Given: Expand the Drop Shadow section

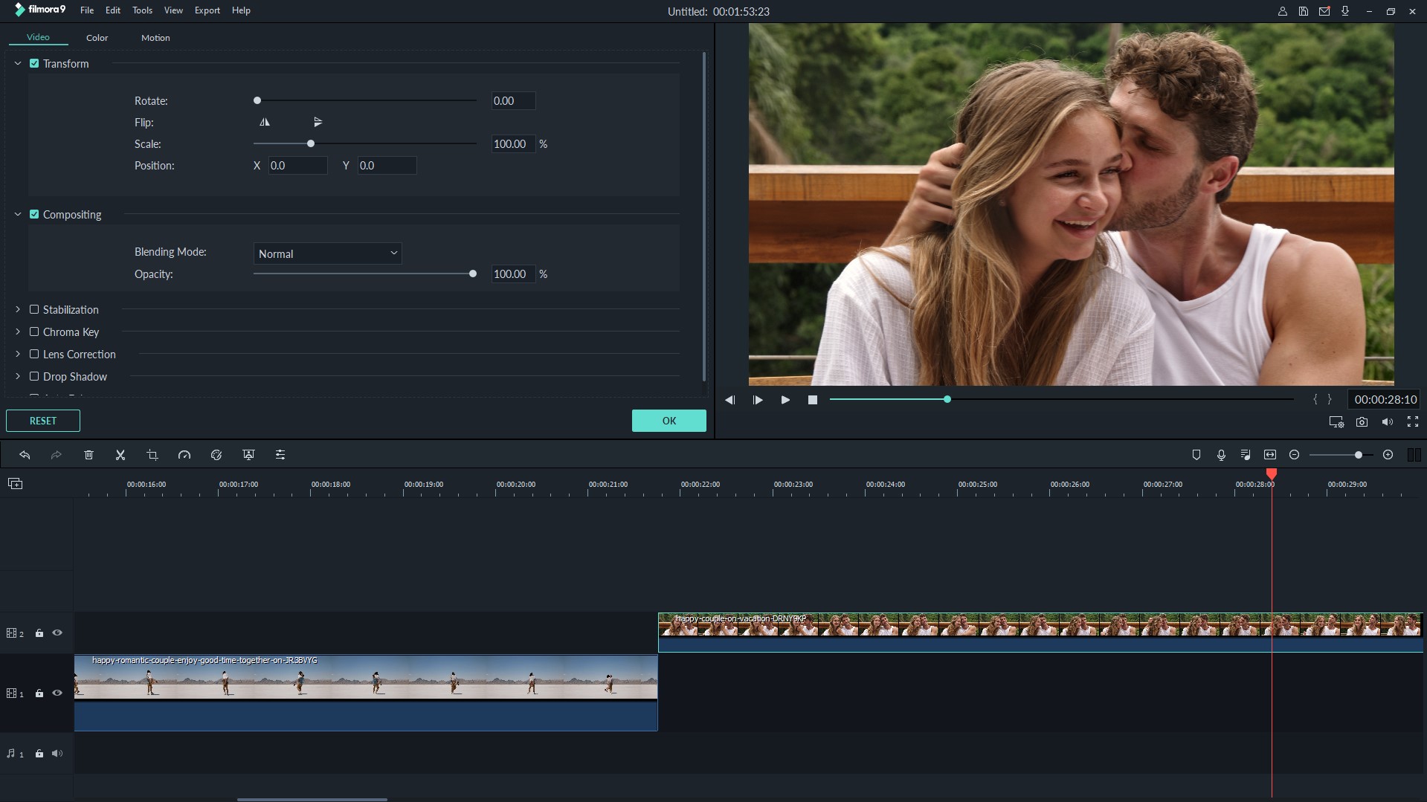Looking at the screenshot, I should click(x=18, y=377).
